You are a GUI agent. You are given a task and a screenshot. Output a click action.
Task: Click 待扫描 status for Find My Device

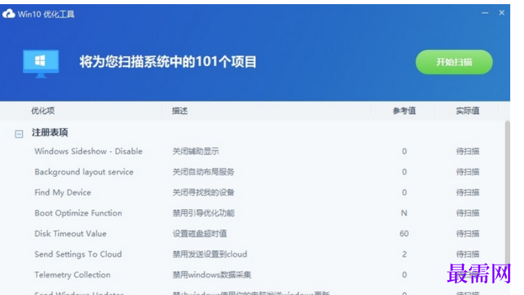click(x=468, y=193)
